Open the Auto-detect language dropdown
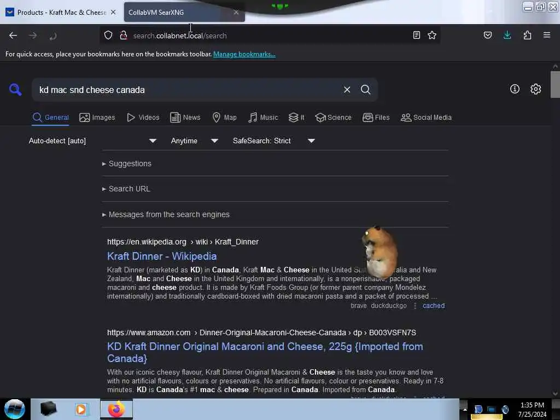 [x=92, y=141]
